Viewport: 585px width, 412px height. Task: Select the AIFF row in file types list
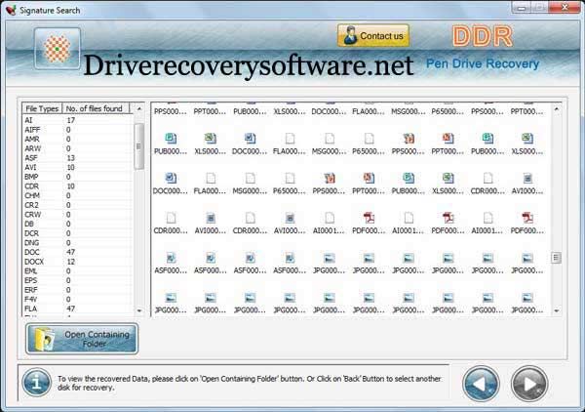(77, 130)
